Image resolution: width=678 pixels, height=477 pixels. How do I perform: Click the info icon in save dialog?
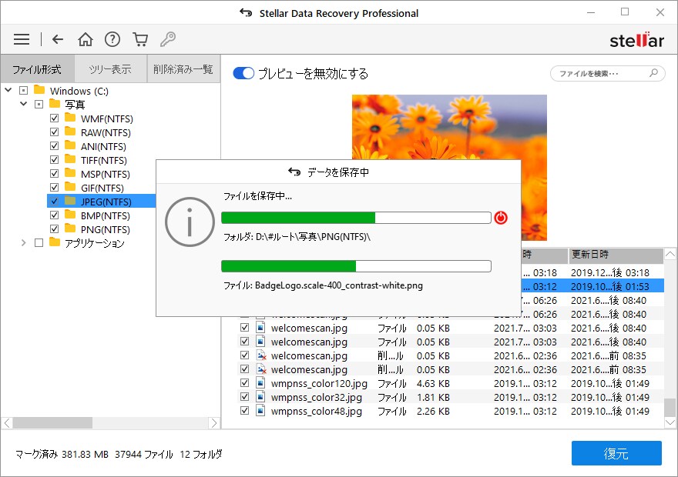pyautogui.click(x=190, y=222)
